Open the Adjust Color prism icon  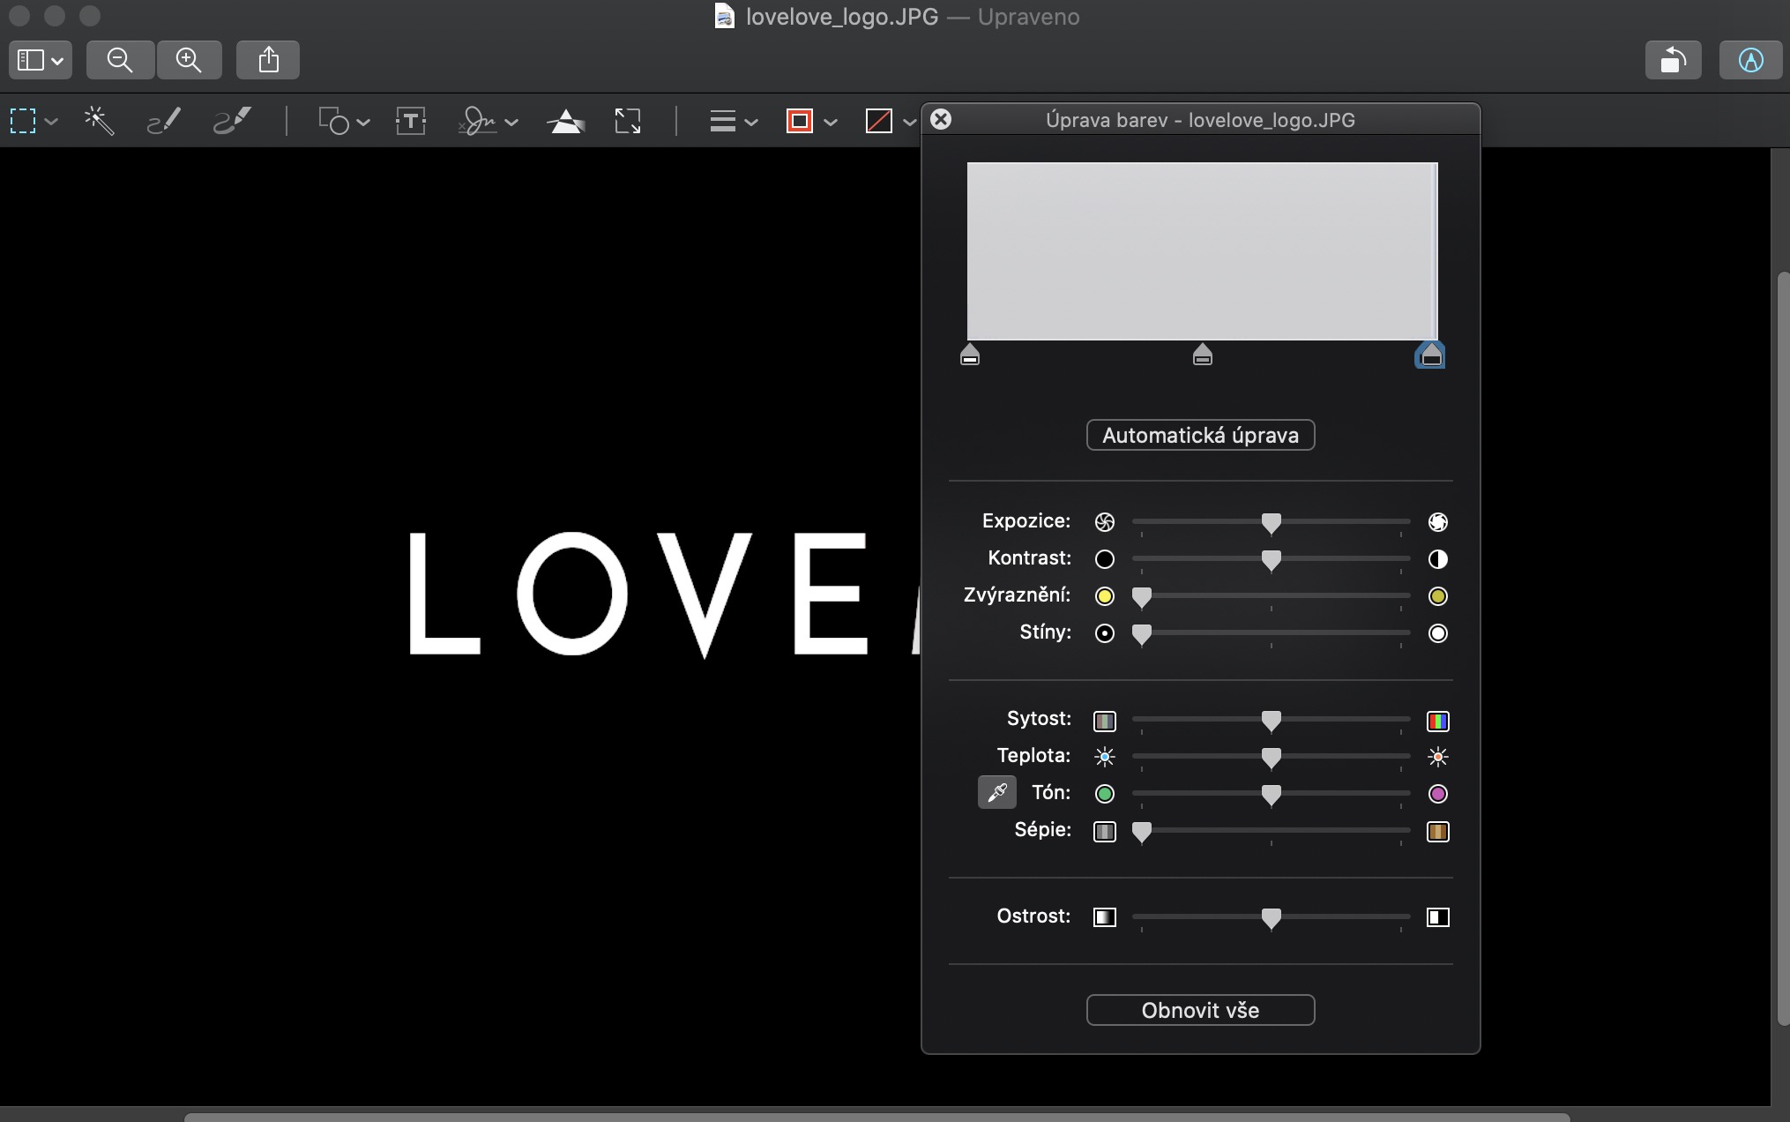click(566, 121)
